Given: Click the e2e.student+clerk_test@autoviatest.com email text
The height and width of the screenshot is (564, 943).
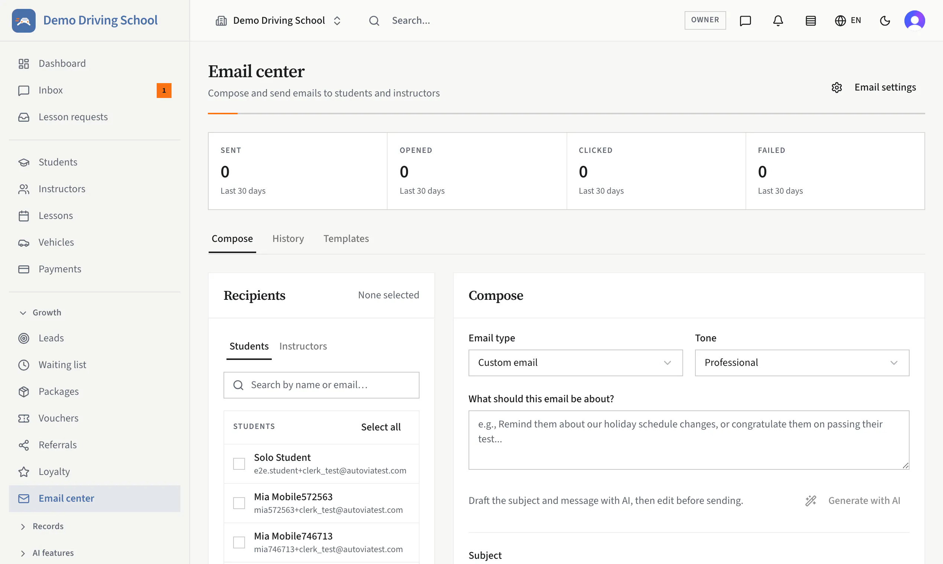Looking at the screenshot, I should (x=330, y=470).
